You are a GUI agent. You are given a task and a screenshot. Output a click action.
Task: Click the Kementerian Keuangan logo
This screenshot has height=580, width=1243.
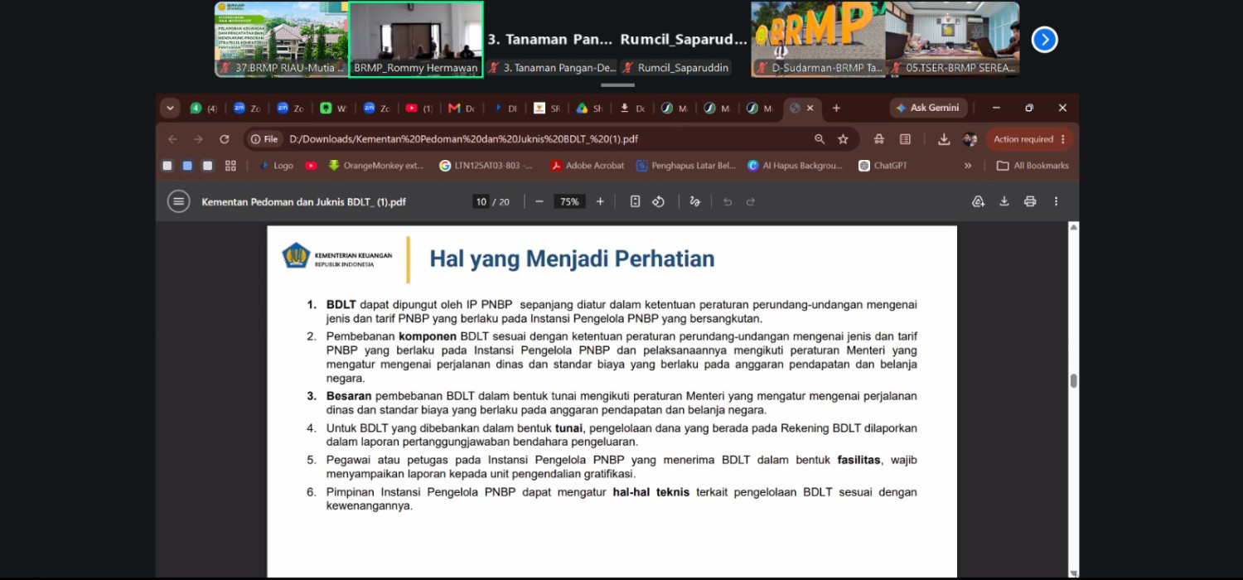[337, 256]
